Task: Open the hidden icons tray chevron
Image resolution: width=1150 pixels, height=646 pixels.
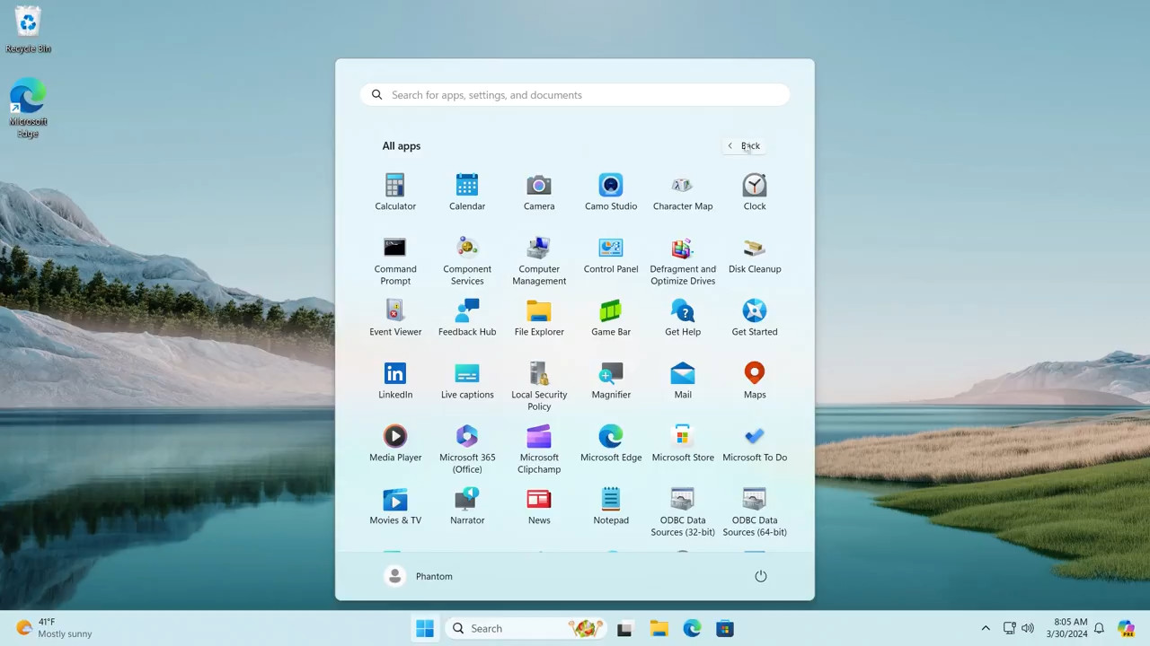Action: coord(986,628)
